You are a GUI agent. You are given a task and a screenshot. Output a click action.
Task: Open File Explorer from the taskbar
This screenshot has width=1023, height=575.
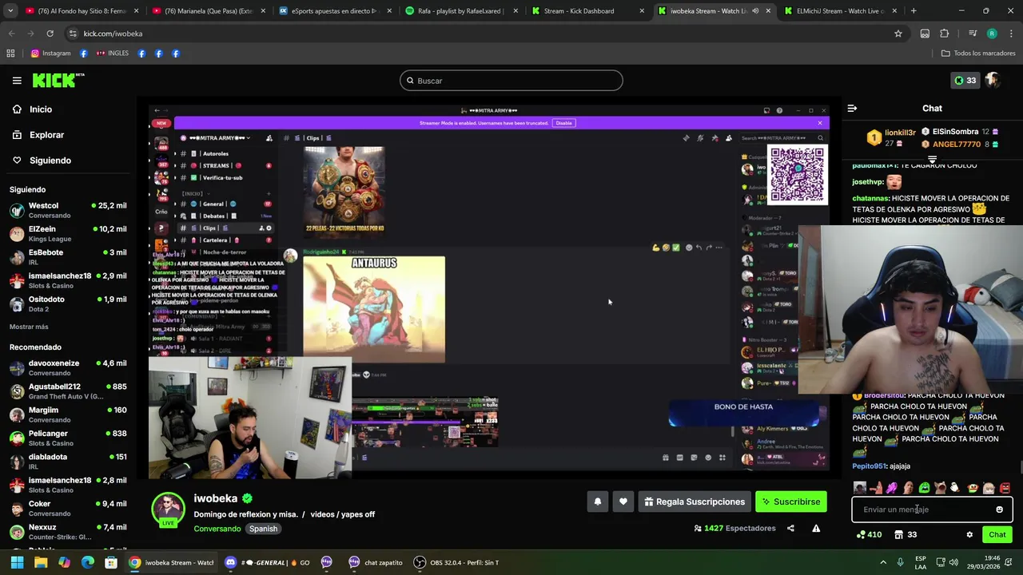tap(41, 562)
